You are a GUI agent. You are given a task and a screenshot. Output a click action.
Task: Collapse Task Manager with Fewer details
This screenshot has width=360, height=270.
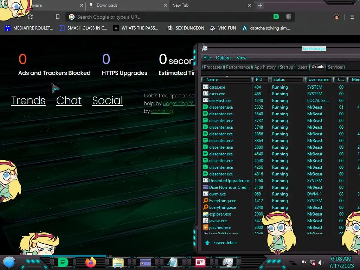point(221,243)
